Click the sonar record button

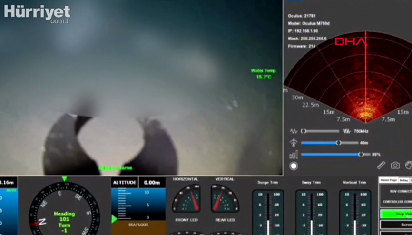click(294, 166)
